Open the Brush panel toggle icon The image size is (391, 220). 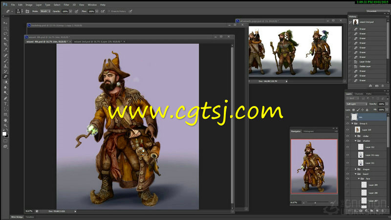coord(27,11)
